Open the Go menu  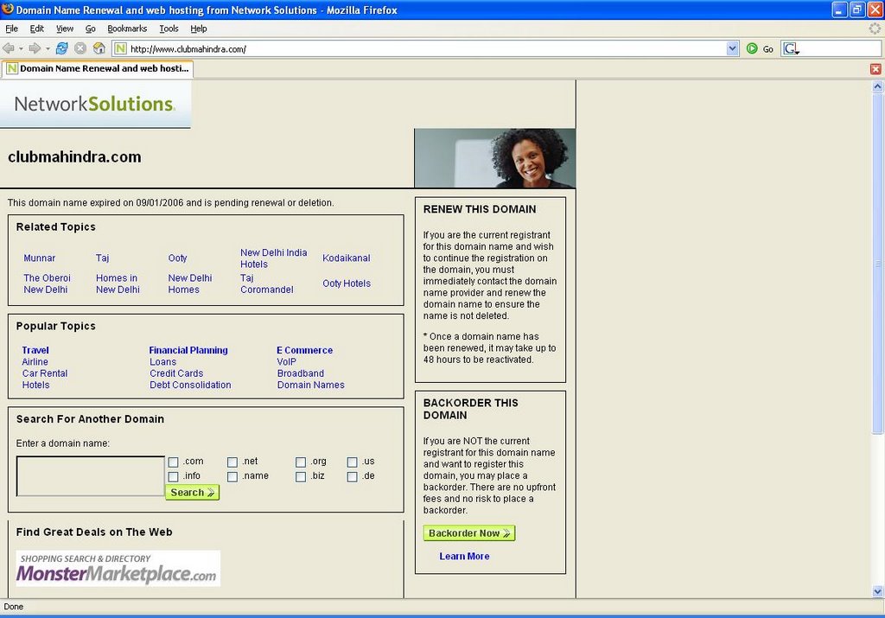pyautogui.click(x=90, y=29)
